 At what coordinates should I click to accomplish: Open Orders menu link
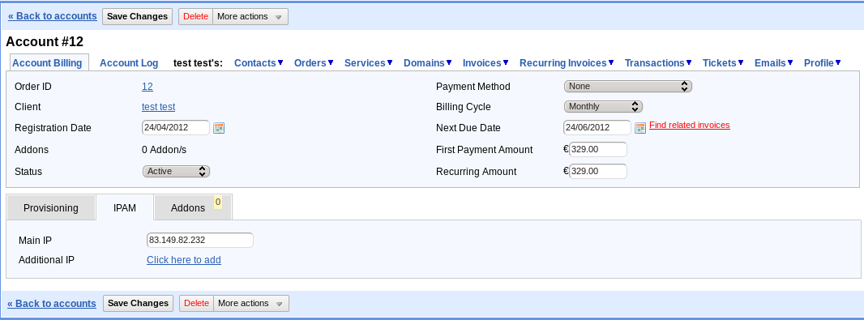[x=310, y=63]
